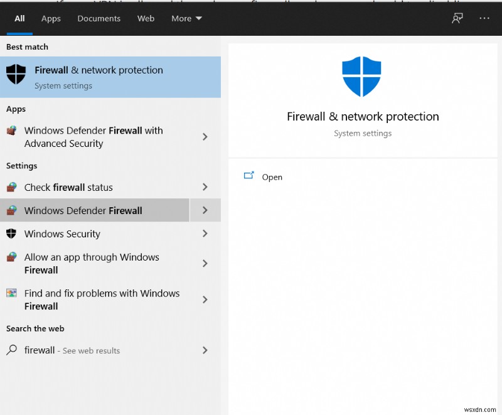Click the large blue shield in the preview pane
Viewport: 502px width, 415px height.
(361, 77)
